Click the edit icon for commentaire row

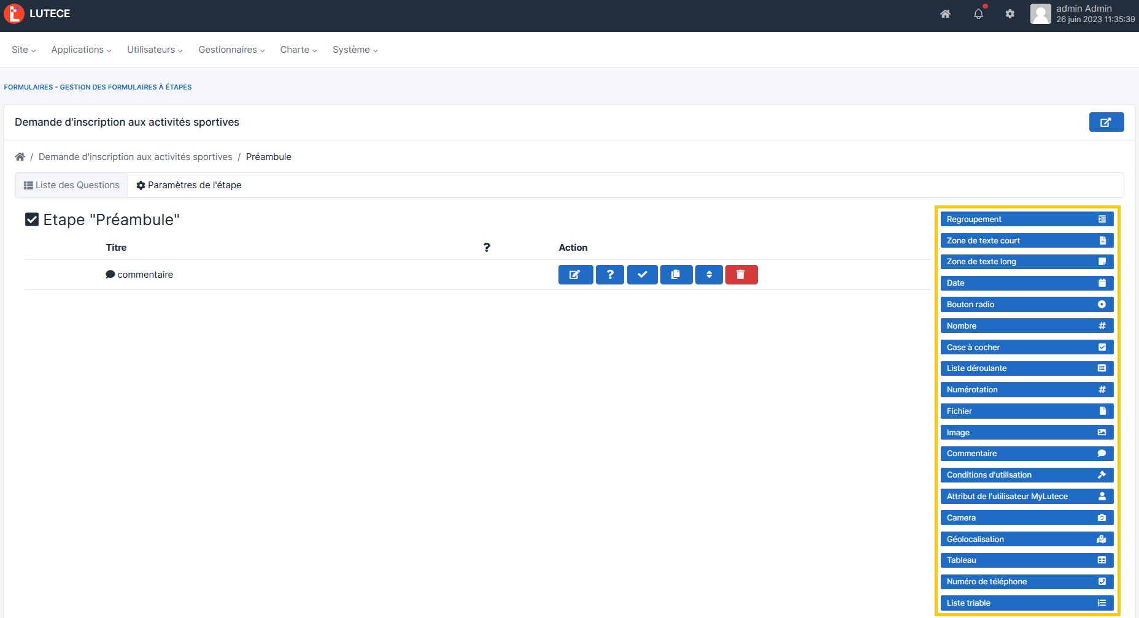point(575,275)
